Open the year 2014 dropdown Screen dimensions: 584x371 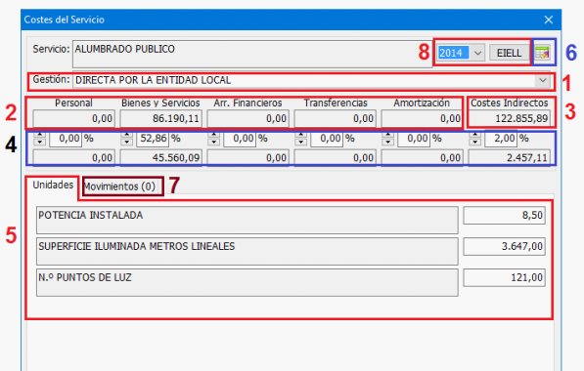coord(477,53)
